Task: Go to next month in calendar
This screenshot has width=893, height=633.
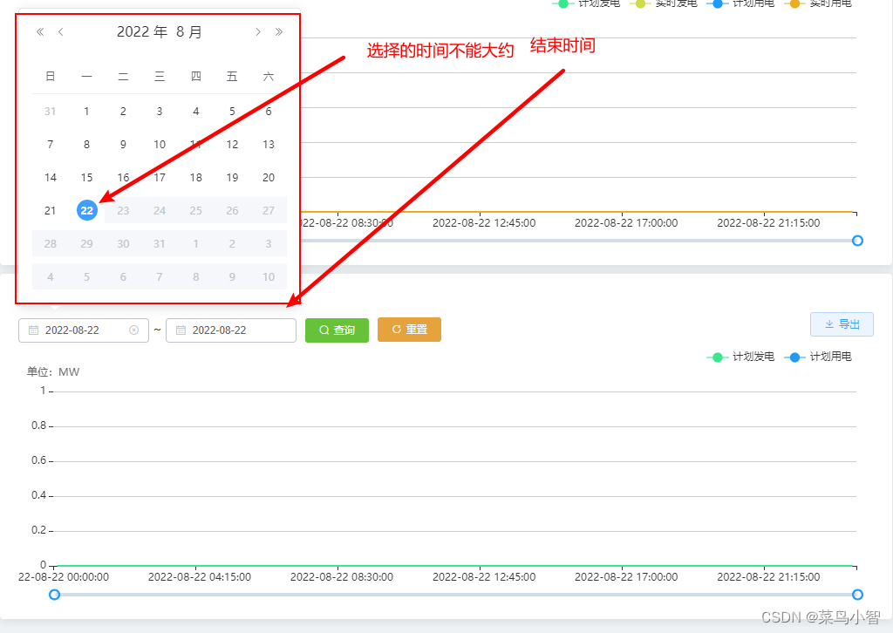Action: 258,32
